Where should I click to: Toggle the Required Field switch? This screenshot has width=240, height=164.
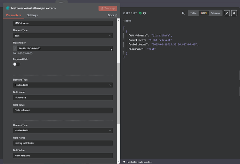point(17,64)
